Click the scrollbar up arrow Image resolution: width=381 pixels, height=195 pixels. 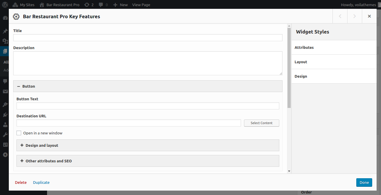point(289,26)
